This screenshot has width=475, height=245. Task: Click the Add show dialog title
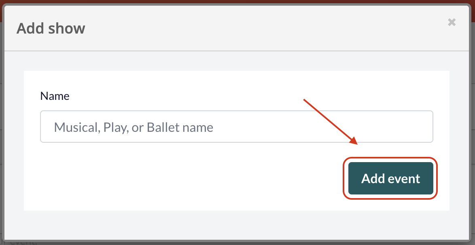point(51,28)
